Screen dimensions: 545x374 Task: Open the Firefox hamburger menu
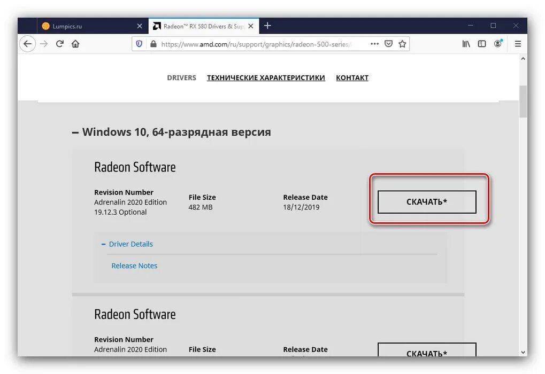tap(518, 44)
